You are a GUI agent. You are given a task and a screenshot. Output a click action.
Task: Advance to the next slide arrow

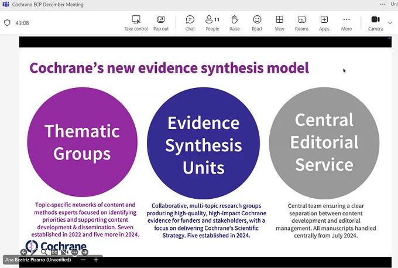pyautogui.click(x=85, y=252)
